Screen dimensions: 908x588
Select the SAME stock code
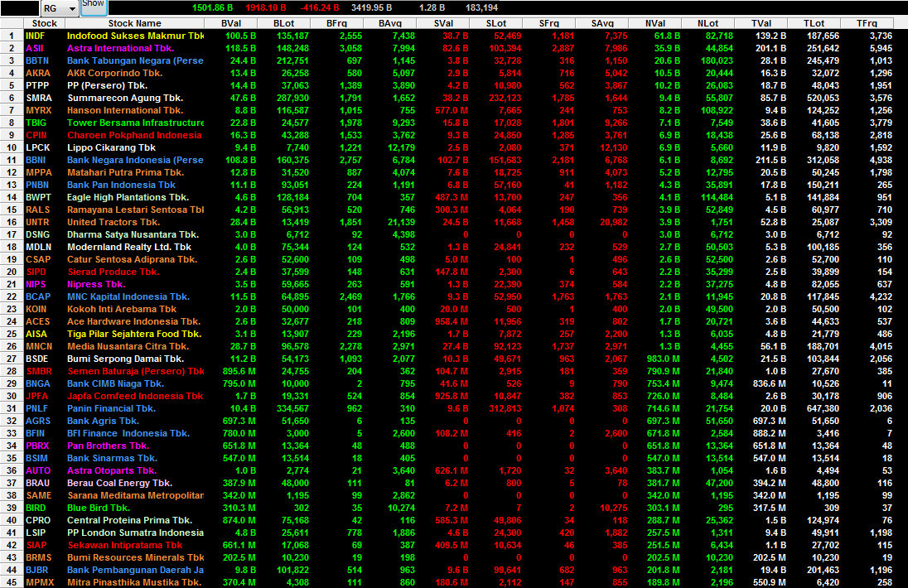(39, 496)
